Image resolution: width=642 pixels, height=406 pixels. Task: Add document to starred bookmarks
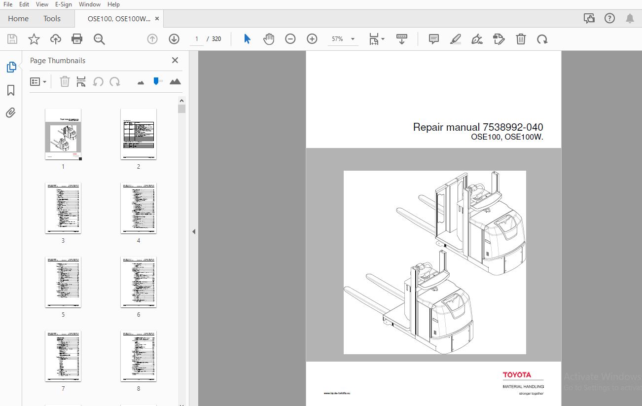(34, 39)
